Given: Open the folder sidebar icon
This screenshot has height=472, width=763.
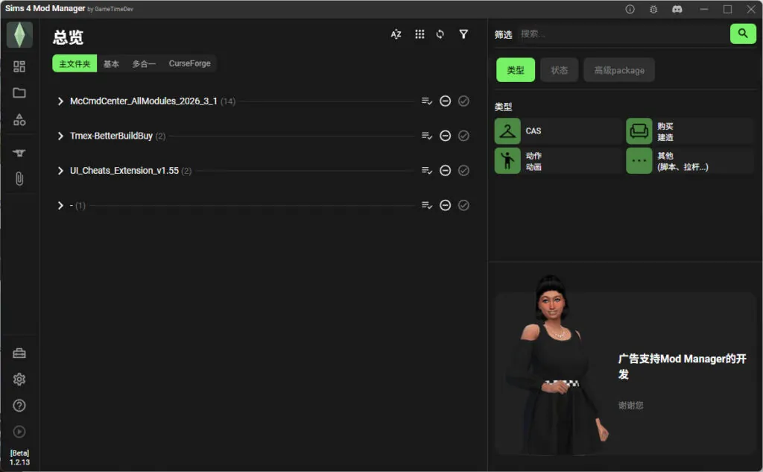Looking at the screenshot, I should coord(19,92).
